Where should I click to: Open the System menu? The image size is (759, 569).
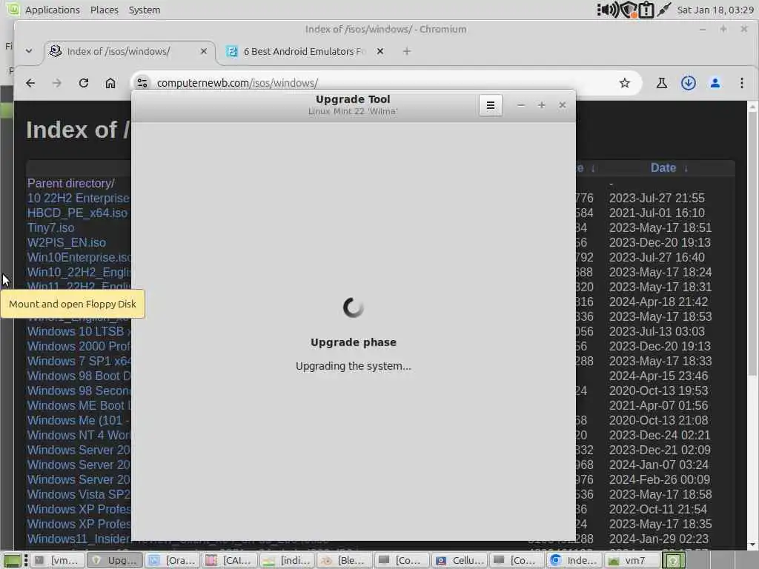145,10
